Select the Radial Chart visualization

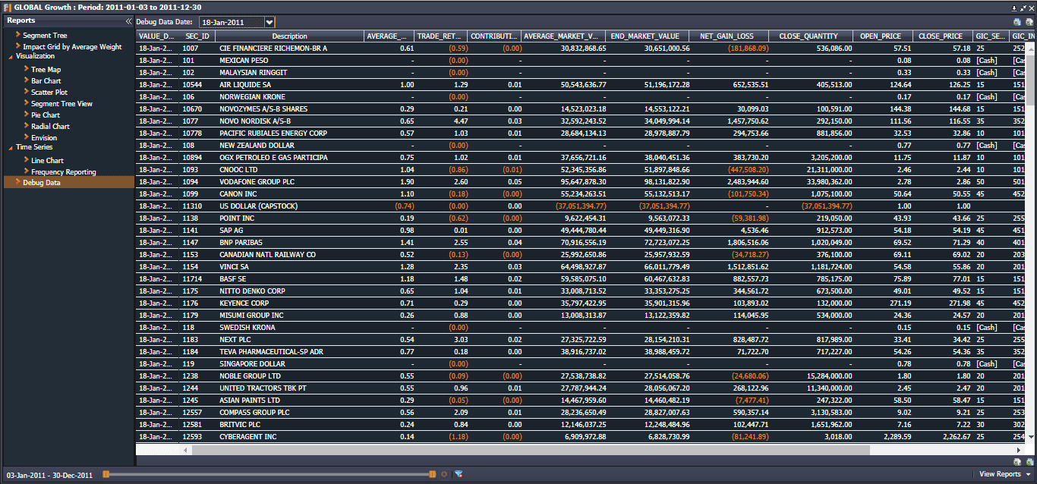click(x=50, y=127)
